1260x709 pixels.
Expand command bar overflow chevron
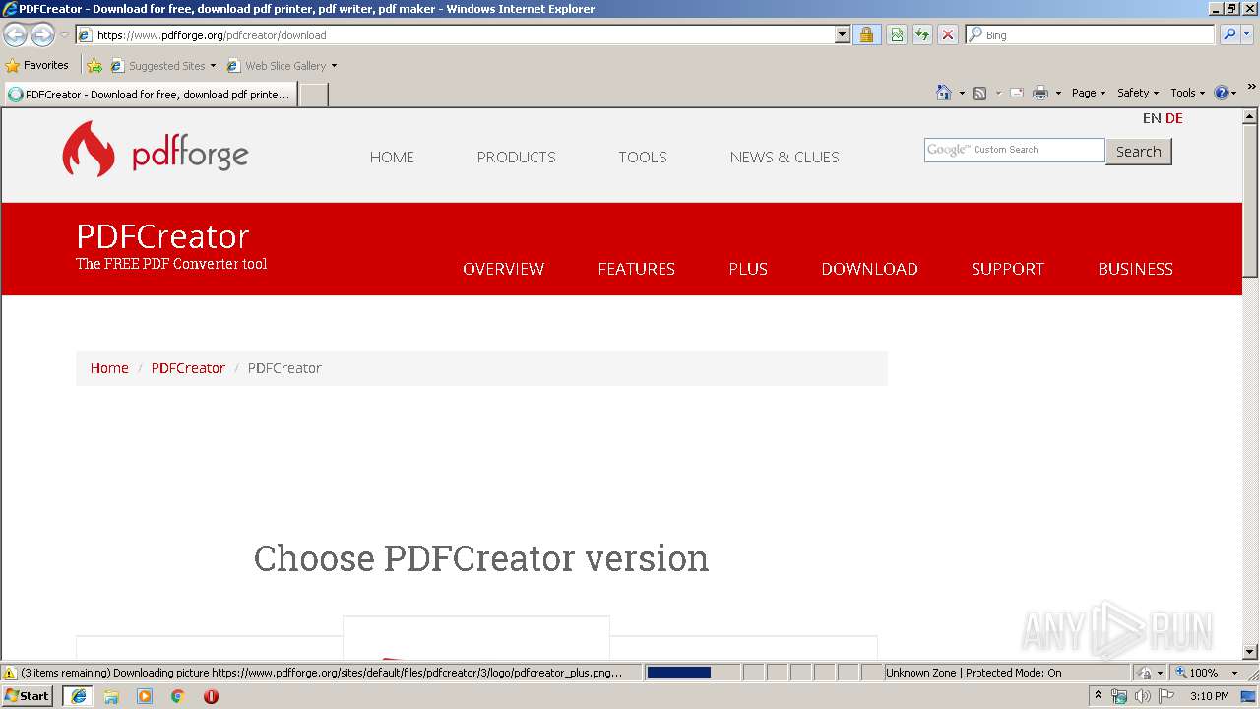pyautogui.click(x=1252, y=88)
